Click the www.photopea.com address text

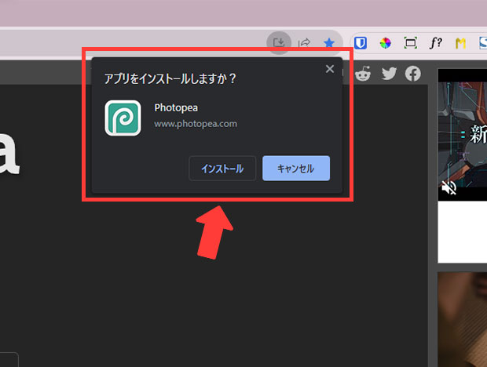click(x=196, y=124)
